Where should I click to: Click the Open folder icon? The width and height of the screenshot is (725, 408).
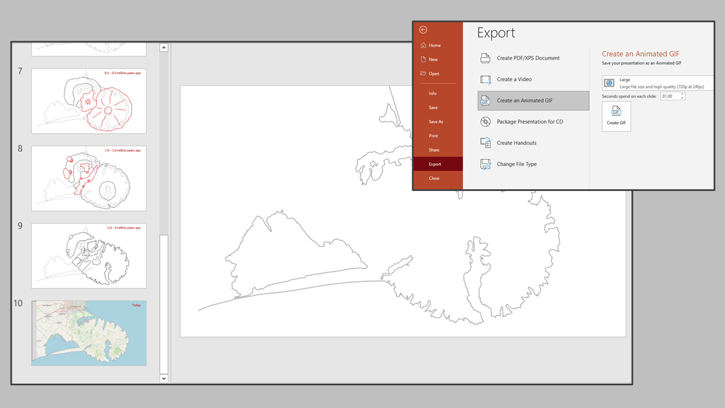423,73
